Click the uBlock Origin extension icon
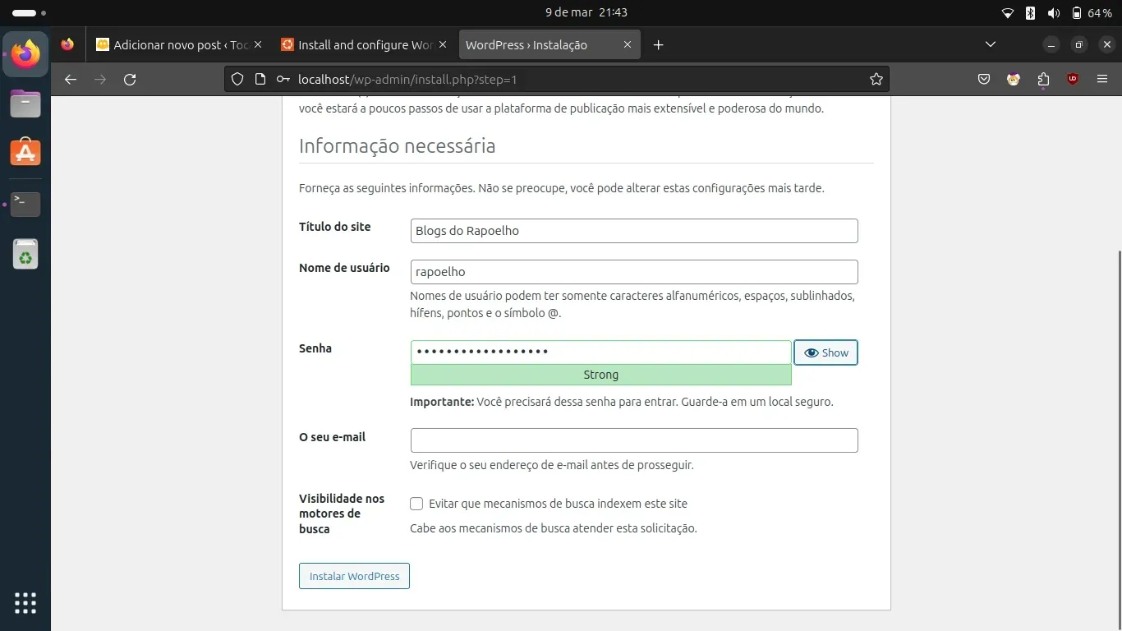 tap(1073, 80)
